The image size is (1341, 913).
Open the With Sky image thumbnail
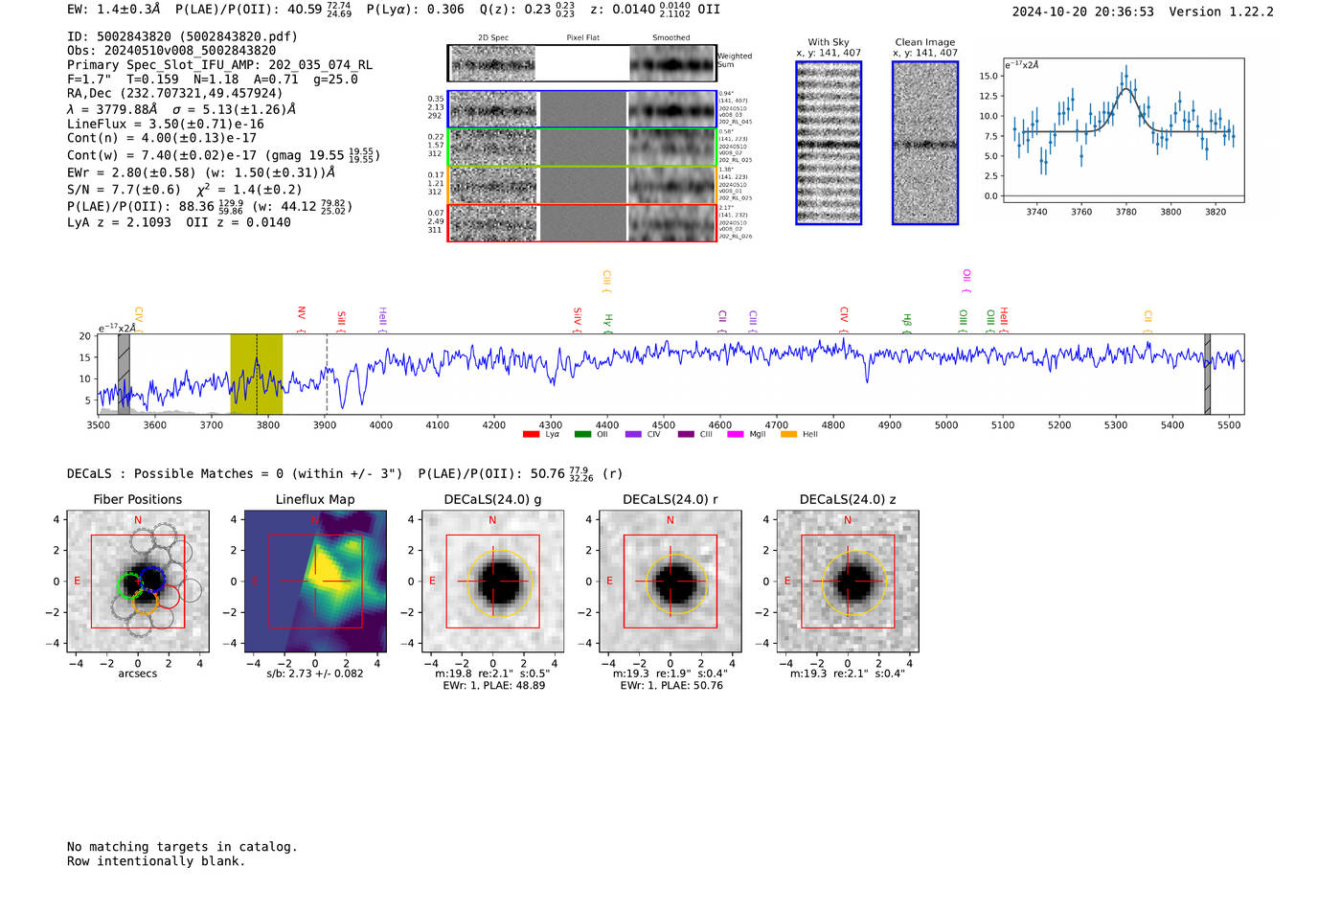(829, 143)
